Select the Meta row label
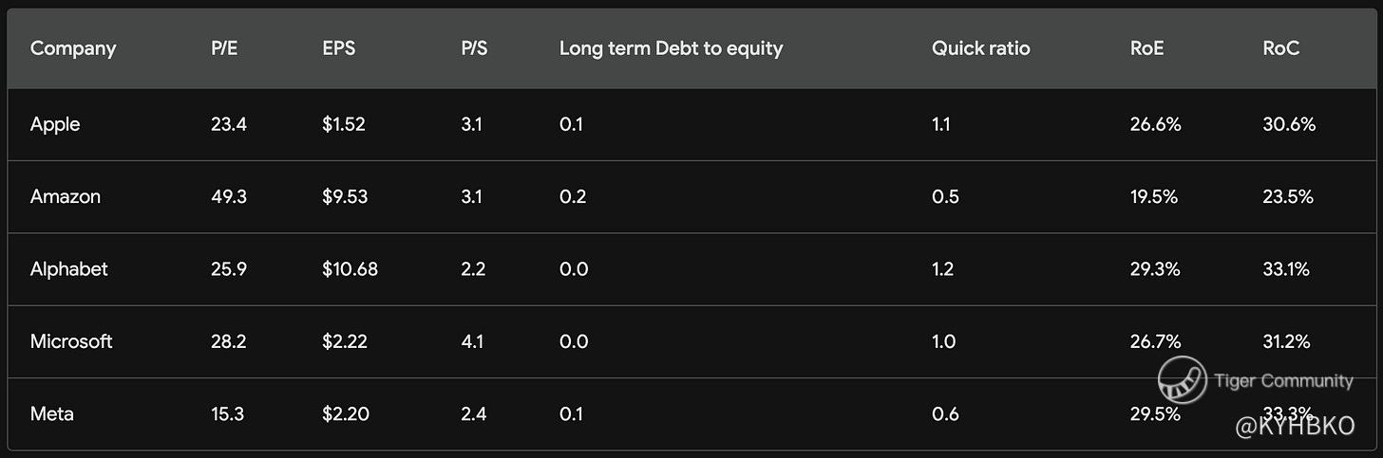1383x458 pixels. 51,414
